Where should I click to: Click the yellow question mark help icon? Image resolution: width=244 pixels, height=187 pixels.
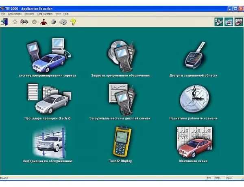point(73,22)
